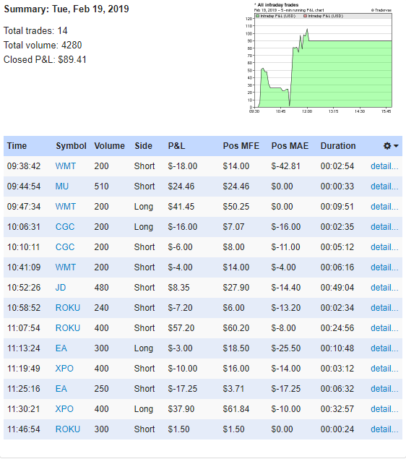Select the $-17.25 P&L cell
406x459 pixels.
pos(183,388)
